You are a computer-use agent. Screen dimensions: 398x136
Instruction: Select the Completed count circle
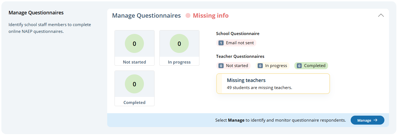[x=134, y=84]
